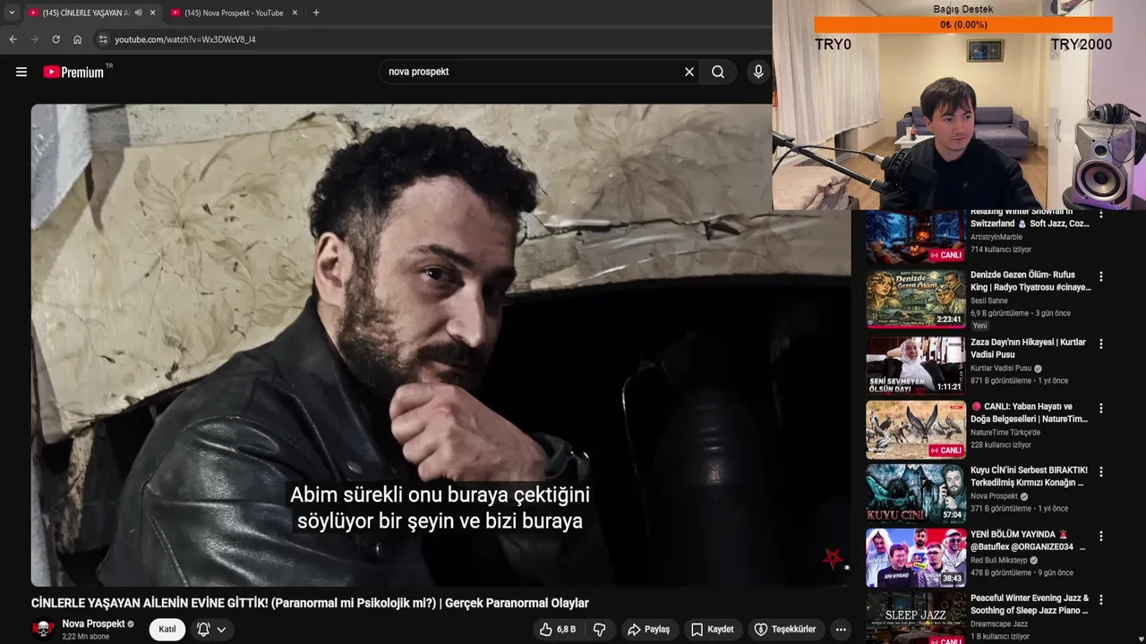The height and width of the screenshot is (644, 1146).
Task: Open a new browser tab with plus
Action: [316, 13]
